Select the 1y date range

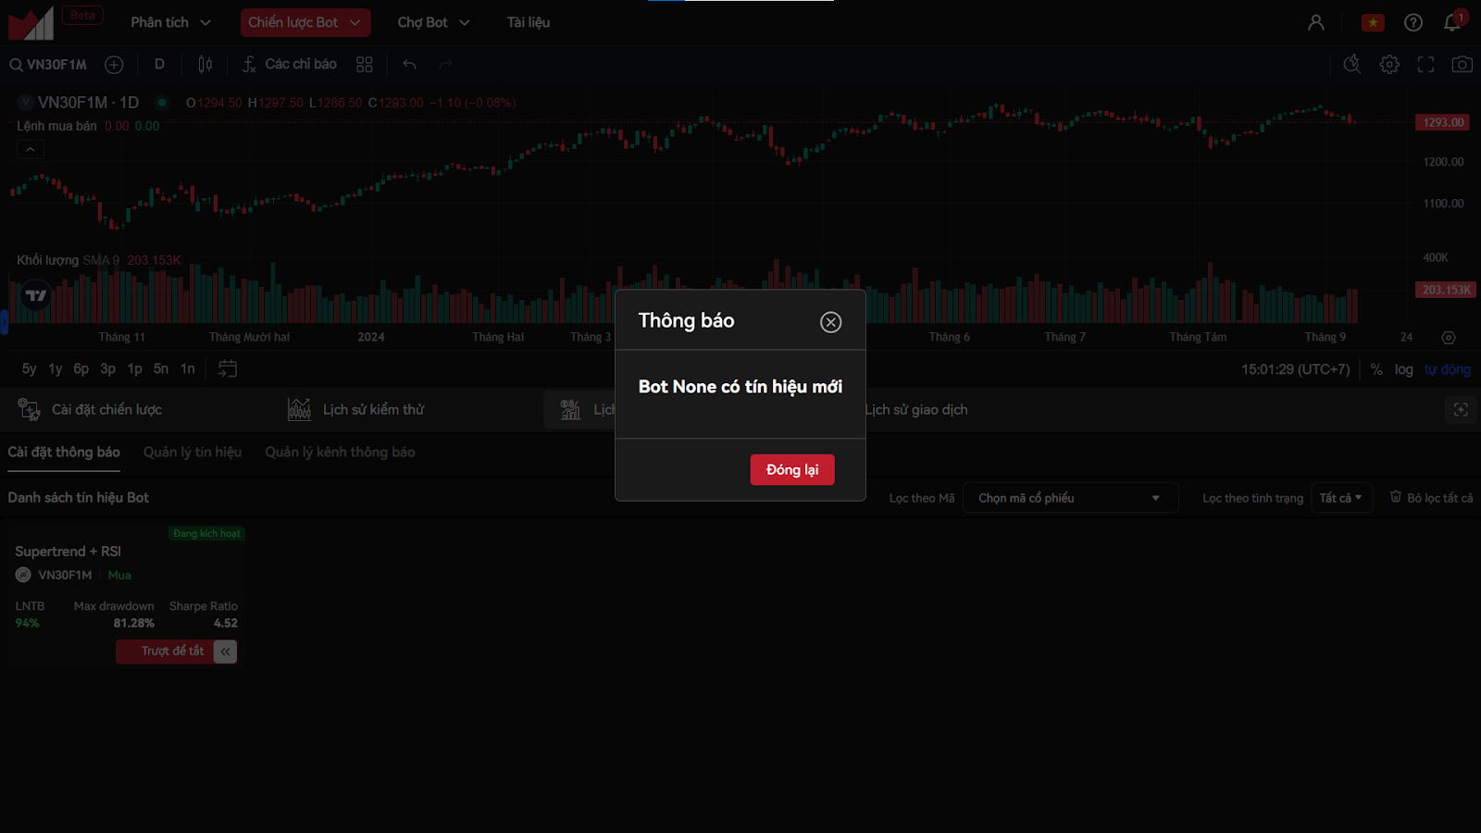56,368
